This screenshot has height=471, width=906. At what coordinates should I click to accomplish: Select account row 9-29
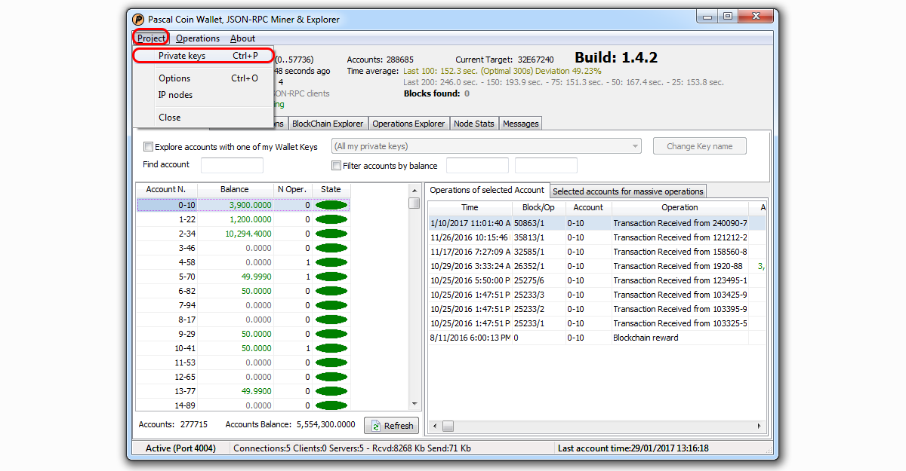click(x=242, y=334)
